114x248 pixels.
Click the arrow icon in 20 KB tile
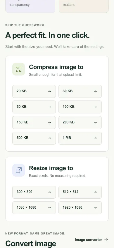tap(49, 91)
